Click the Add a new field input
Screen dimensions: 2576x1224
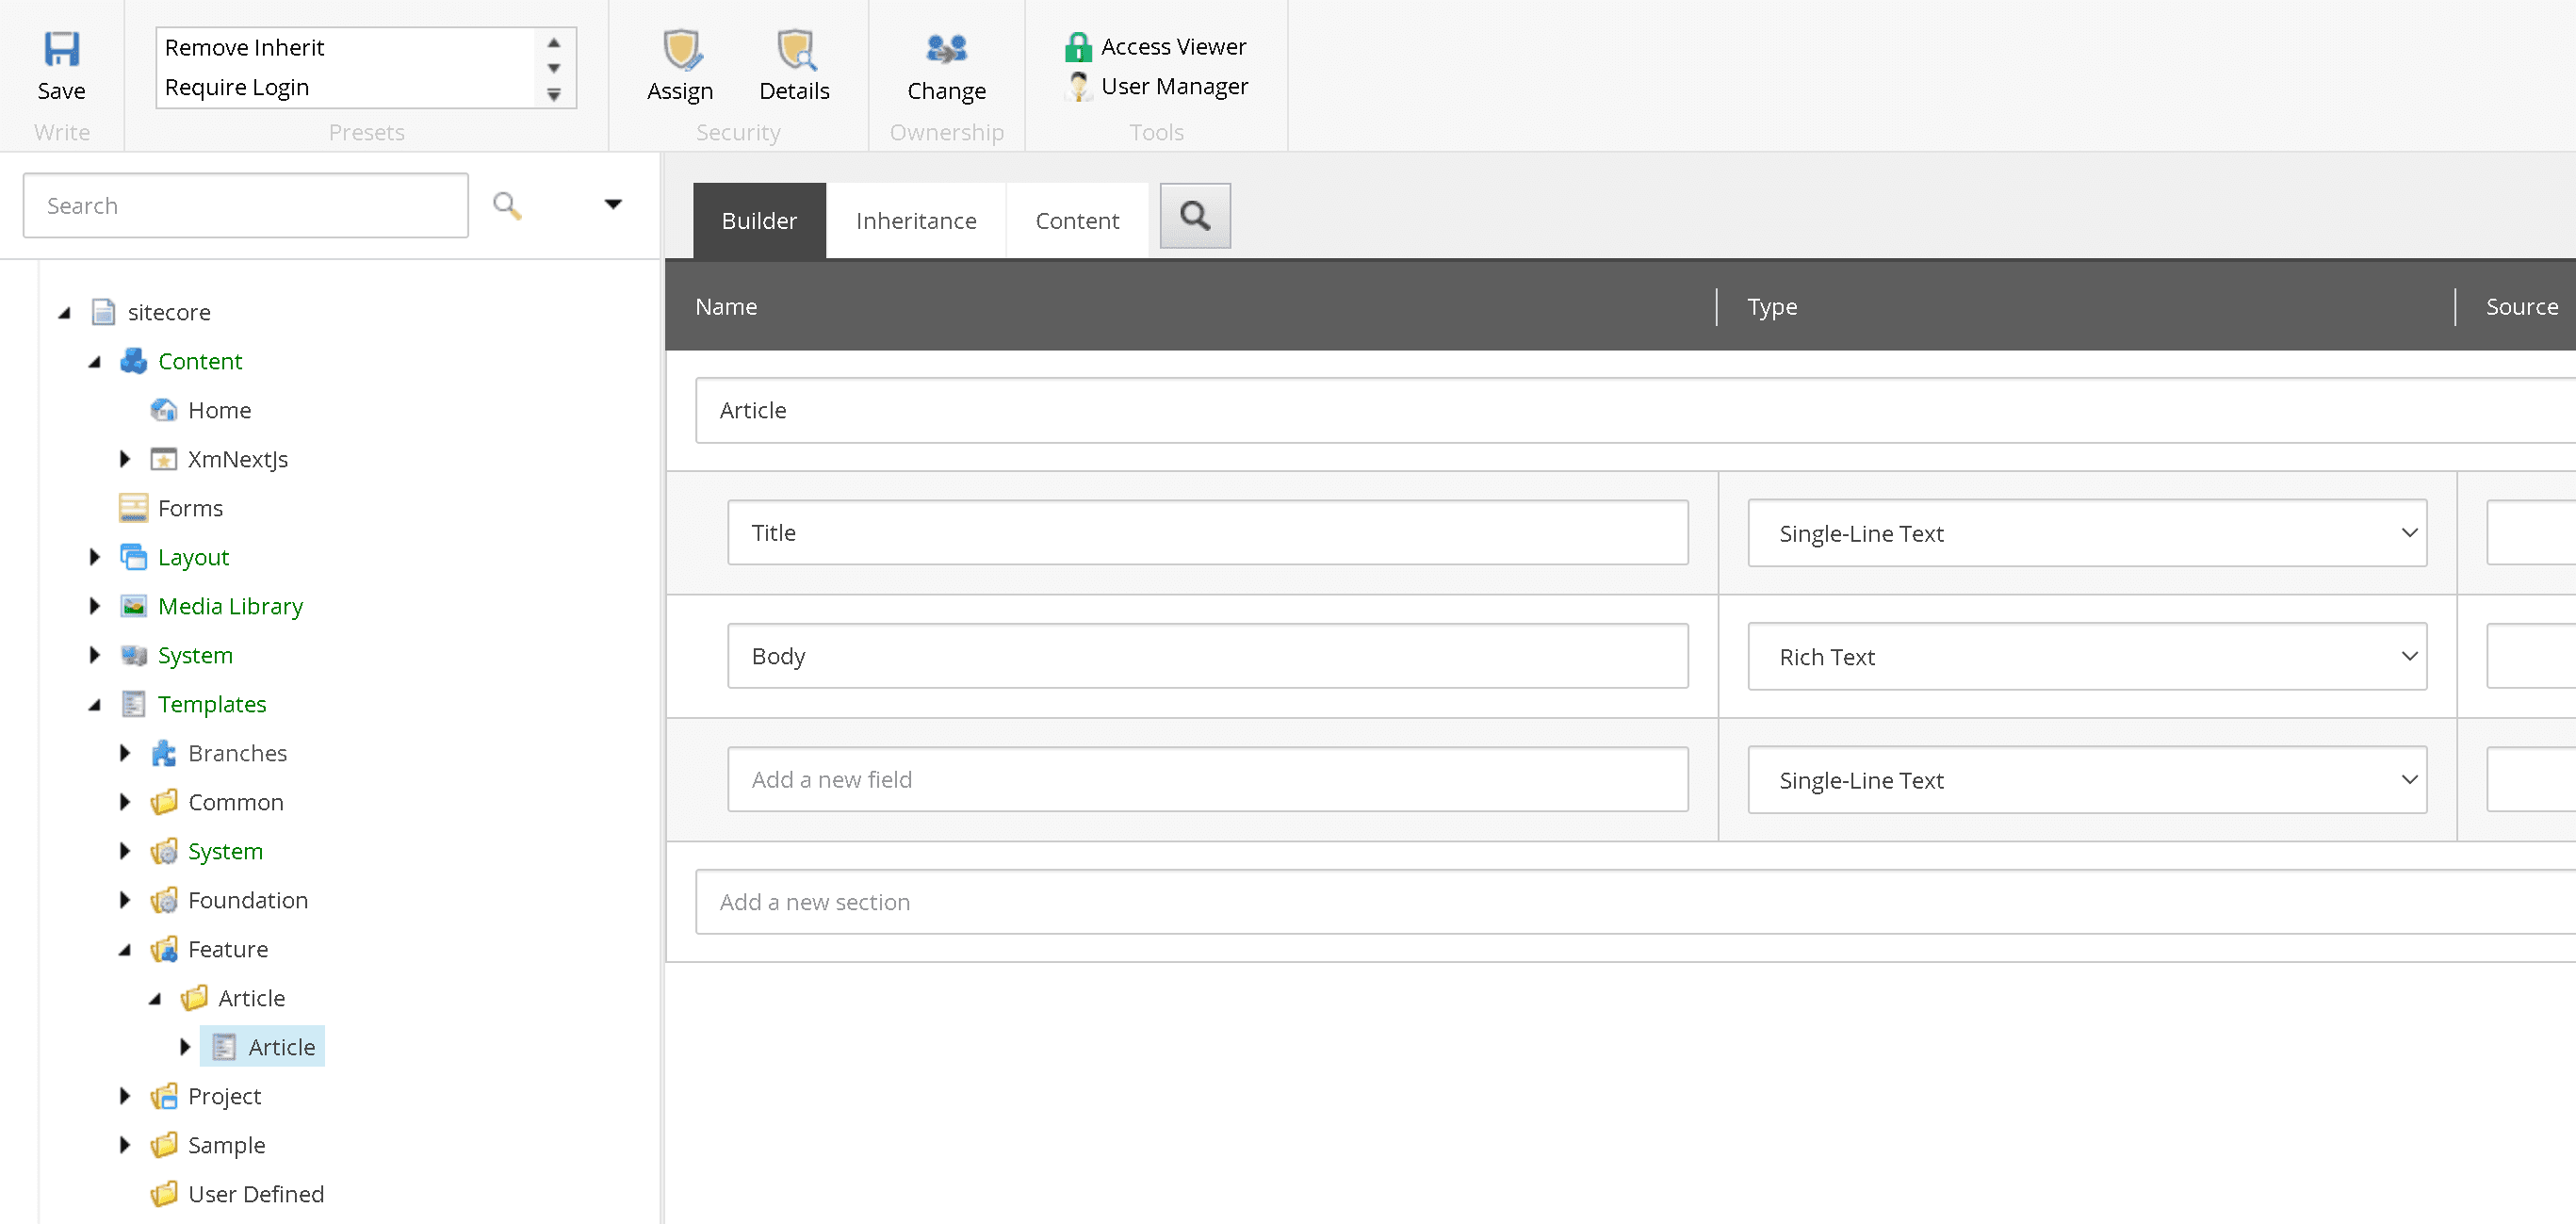pyautogui.click(x=1206, y=780)
